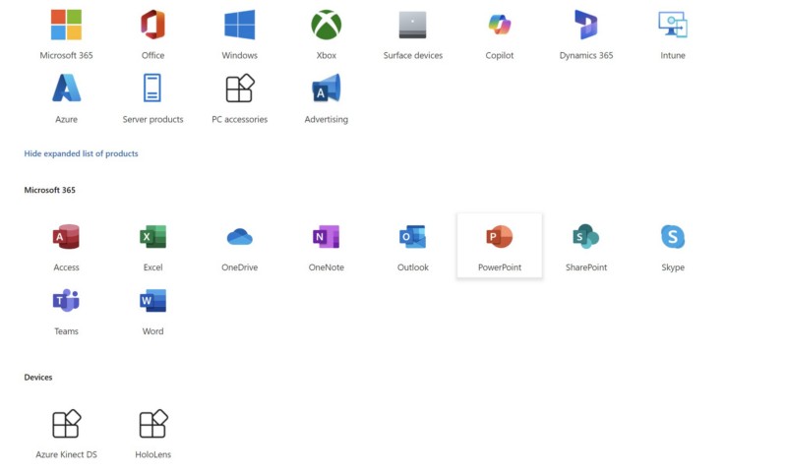Click the highlighted PowerPoint tile
This screenshot has width=787, height=473.
(499, 245)
